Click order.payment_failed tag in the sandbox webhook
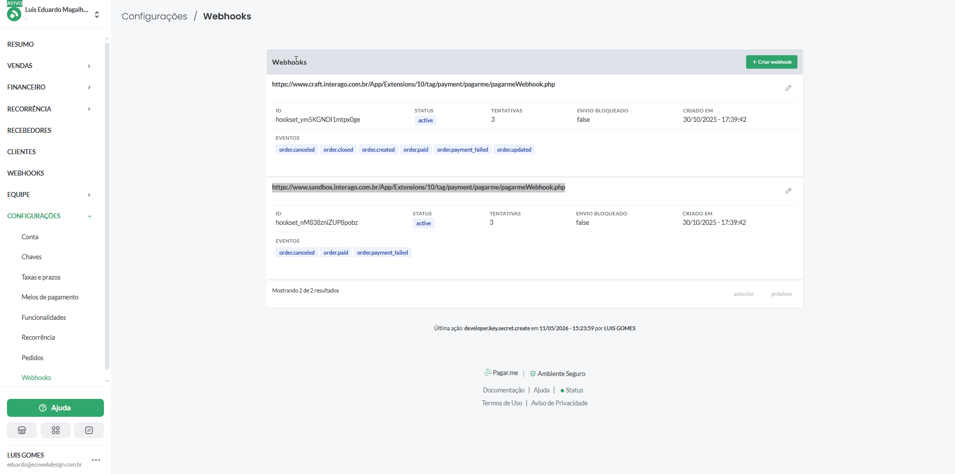Screen dimensions: 955x474 382,253
